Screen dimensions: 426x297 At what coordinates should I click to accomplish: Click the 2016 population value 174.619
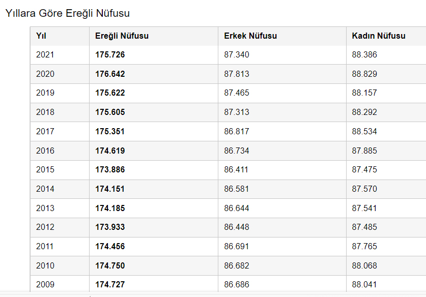click(x=110, y=151)
